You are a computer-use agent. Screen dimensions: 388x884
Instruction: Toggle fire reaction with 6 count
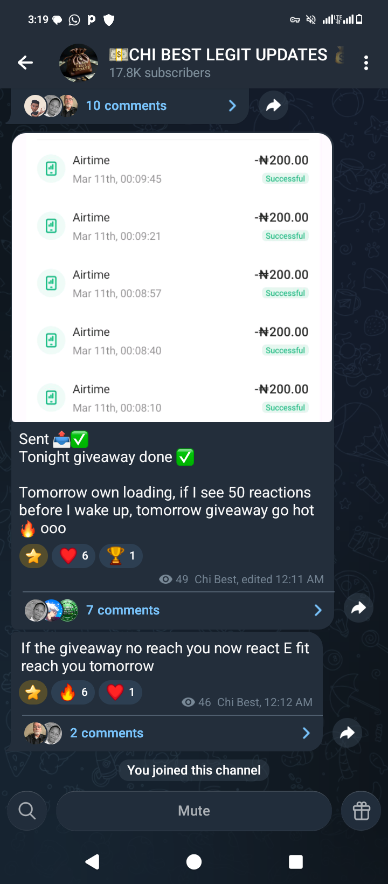pyautogui.click(x=73, y=692)
